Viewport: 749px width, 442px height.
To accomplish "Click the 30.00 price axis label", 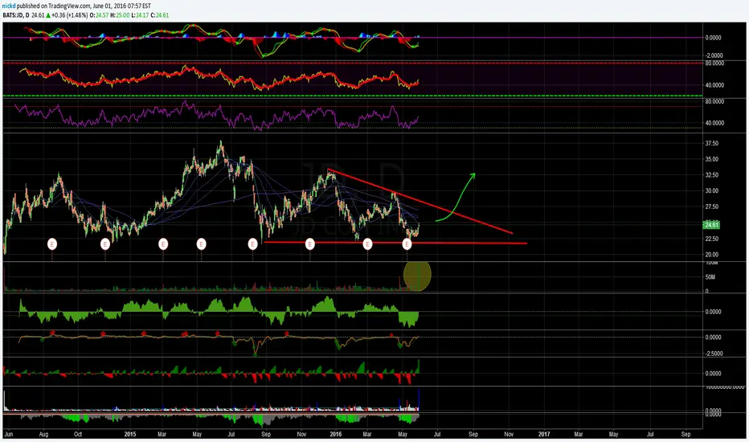I will (712, 190).
